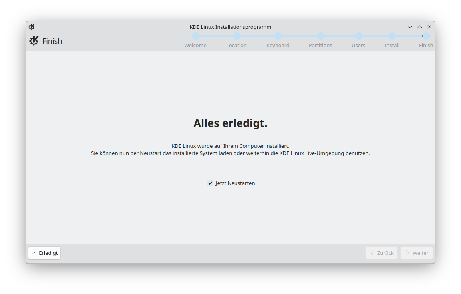Click the step dot above Users
The width and height of the screenshot is (461, 294).
coord(358,36)
